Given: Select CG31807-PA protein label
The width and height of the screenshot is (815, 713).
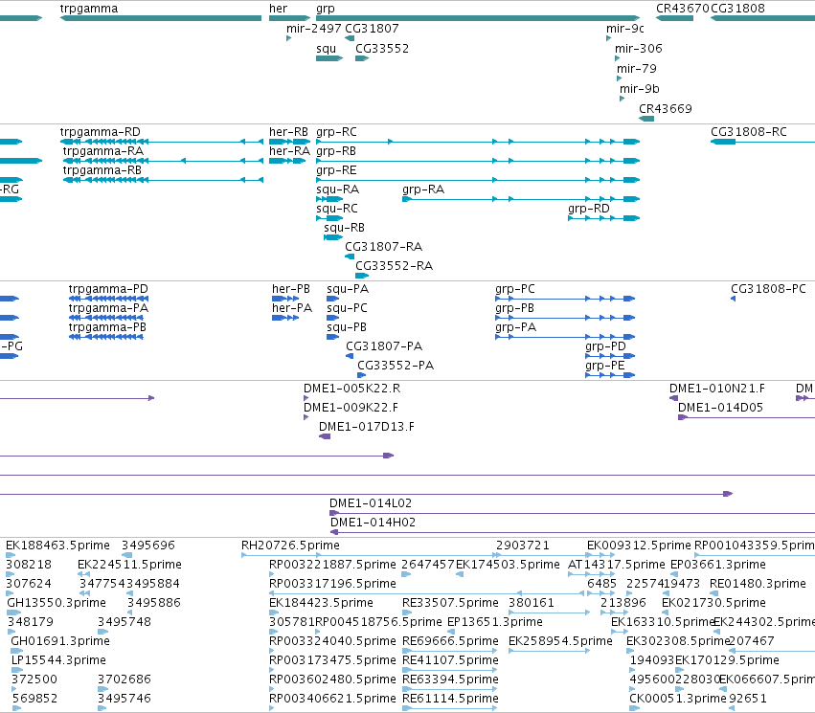Looking at the screenshot, I should pyautogui.click(x=384, y=346).
